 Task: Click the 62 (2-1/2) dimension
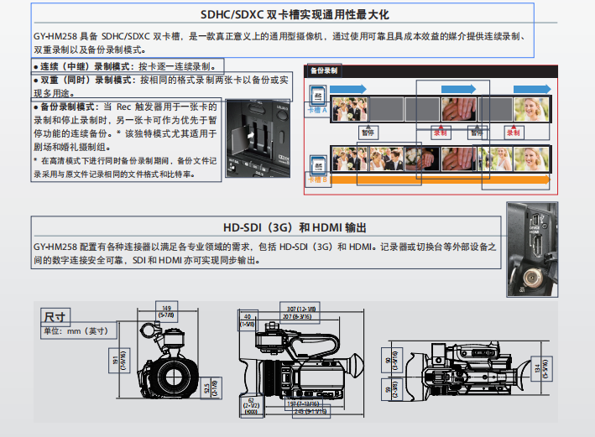[251, 406]
